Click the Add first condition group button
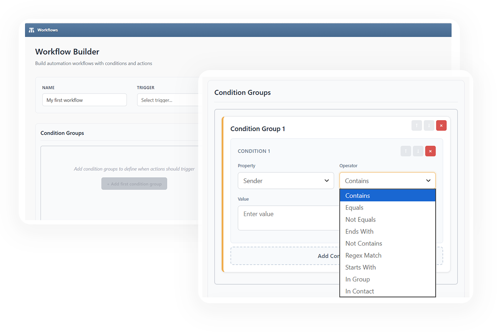This screenshot has height=332, width=497. coord(134,184)
